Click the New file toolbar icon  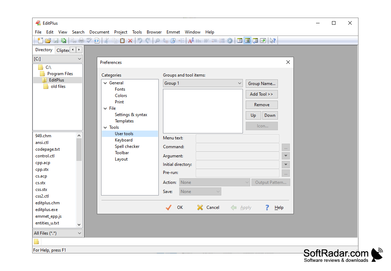click(40, 41)
